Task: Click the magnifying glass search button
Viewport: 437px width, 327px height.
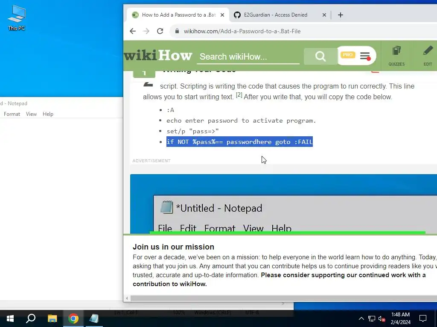Action: [320, 56]
